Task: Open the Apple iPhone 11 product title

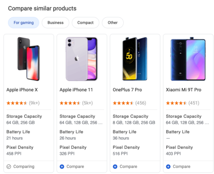Action: click(76, 90)
